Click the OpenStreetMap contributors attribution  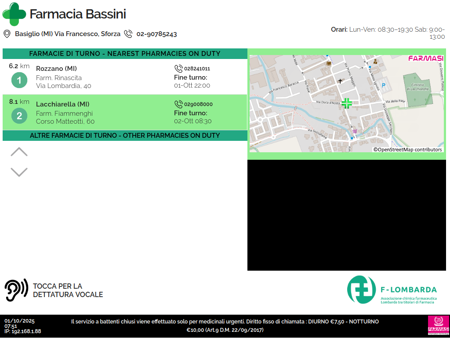tap(407, 150)
